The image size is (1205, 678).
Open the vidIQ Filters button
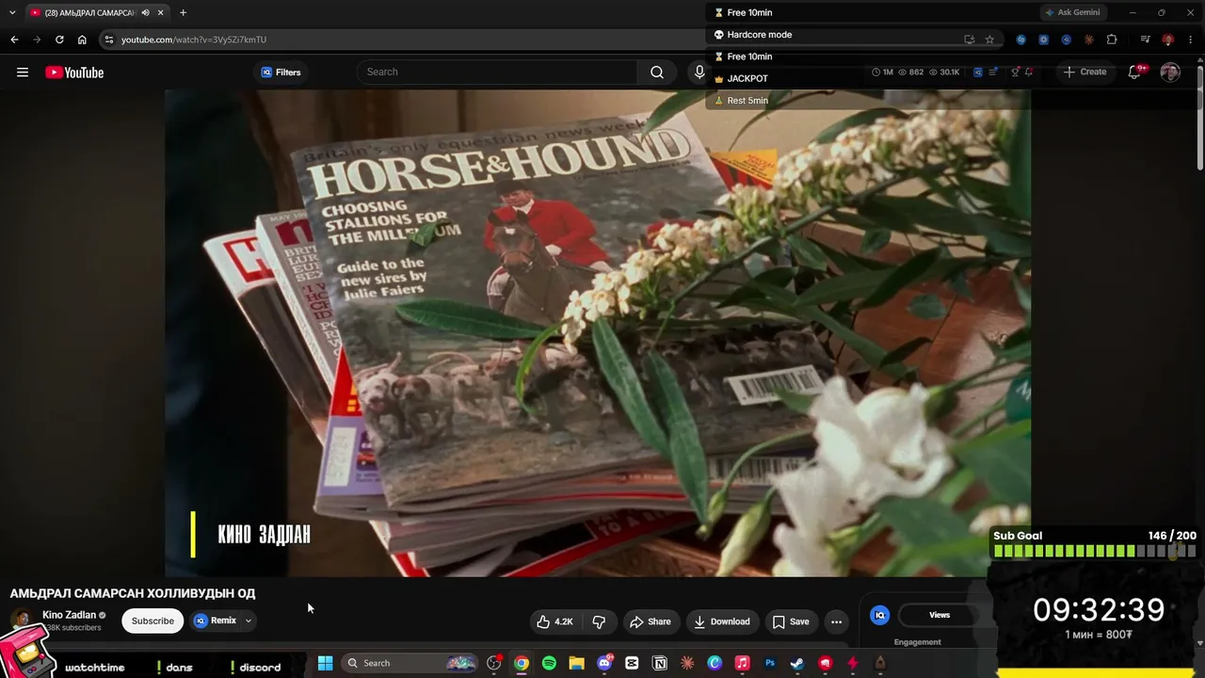[x=281, y=73]
